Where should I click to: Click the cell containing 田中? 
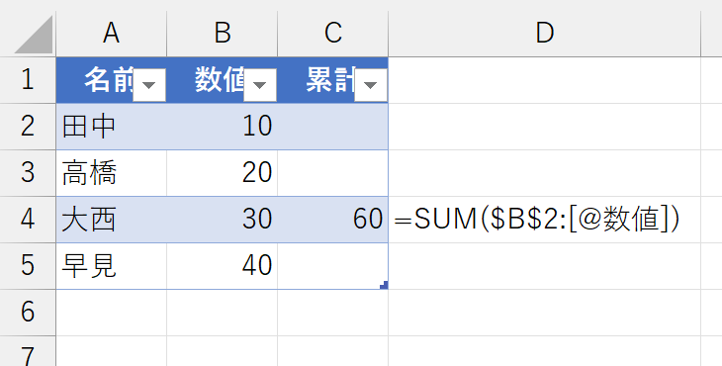point(112,127)
